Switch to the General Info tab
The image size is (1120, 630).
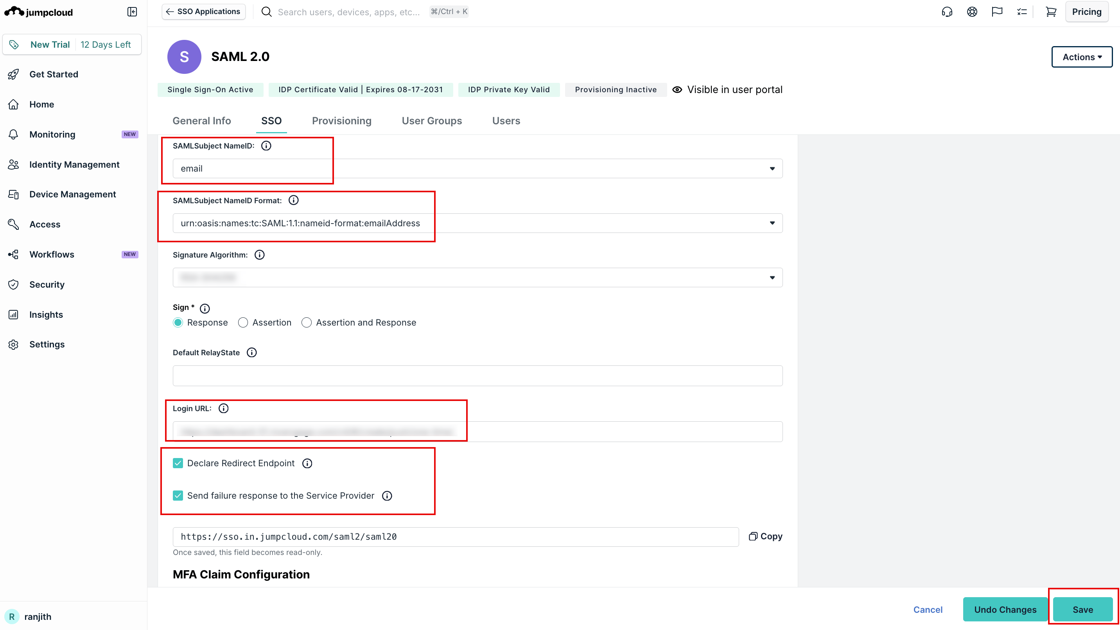tap(202, 121)
